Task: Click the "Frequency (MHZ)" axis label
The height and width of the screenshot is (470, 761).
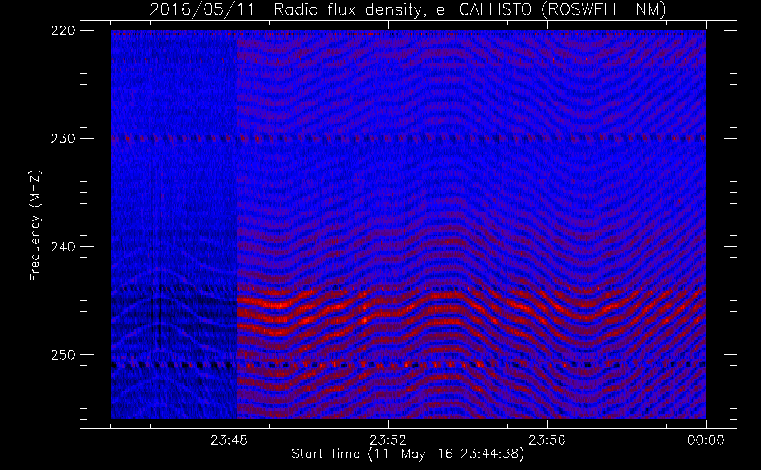Action: (35, 226)
